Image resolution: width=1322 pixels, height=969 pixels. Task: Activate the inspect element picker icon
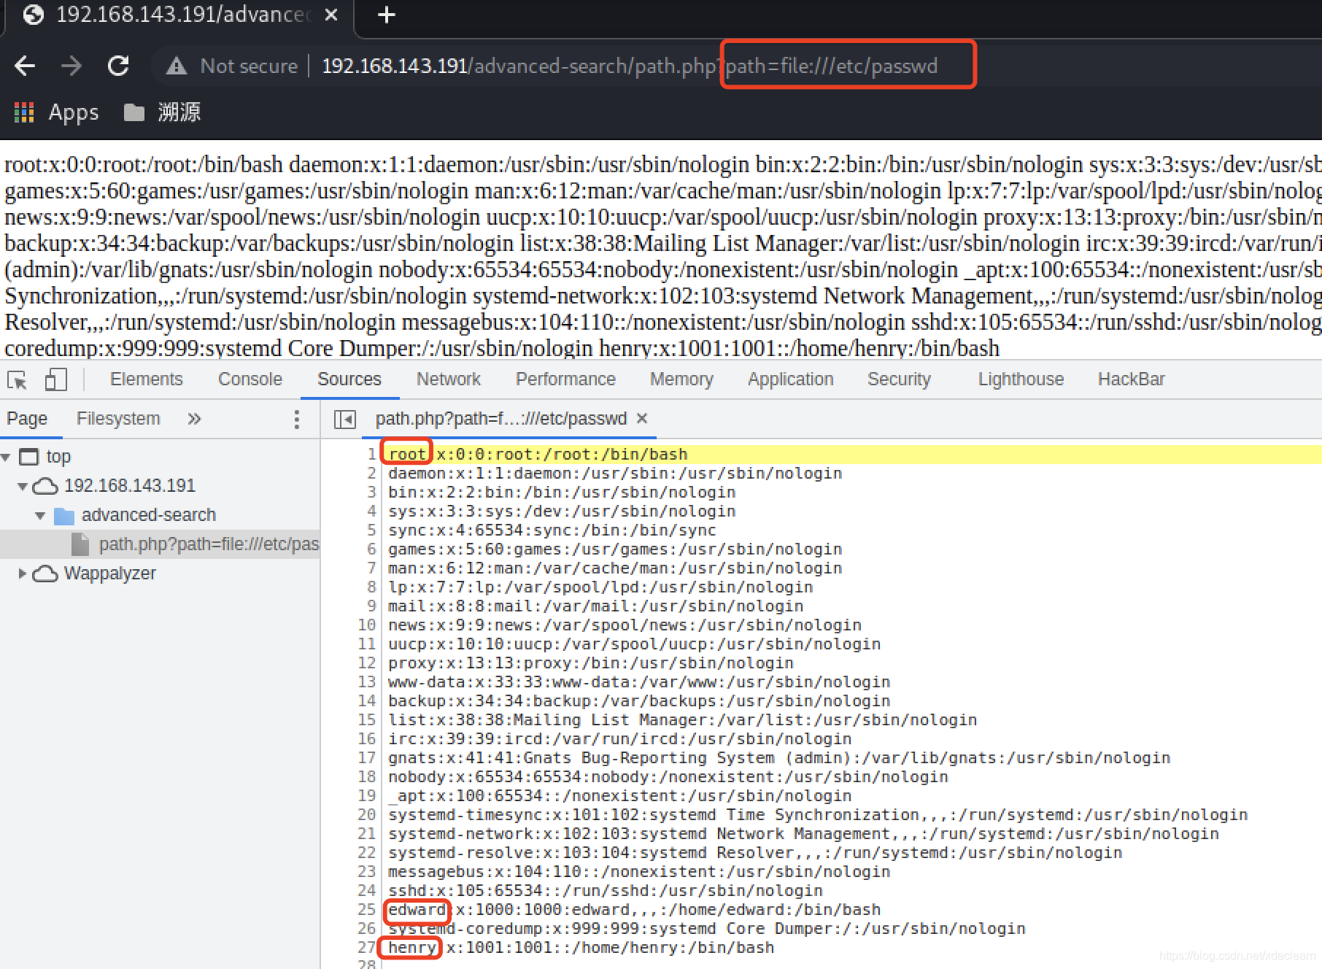pos(17,379)
